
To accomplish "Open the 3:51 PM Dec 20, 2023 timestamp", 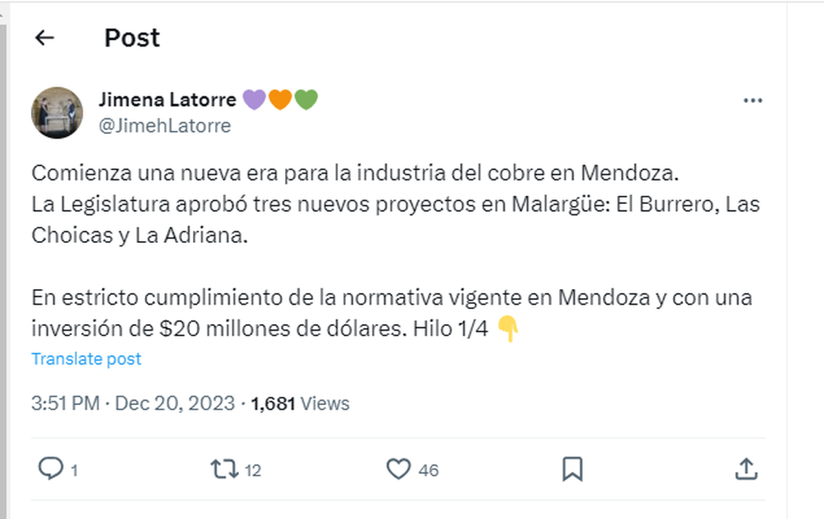I will point(133,403).
